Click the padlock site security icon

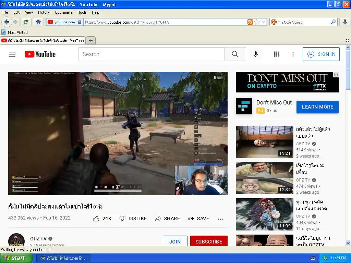click(x=80, y=22)
